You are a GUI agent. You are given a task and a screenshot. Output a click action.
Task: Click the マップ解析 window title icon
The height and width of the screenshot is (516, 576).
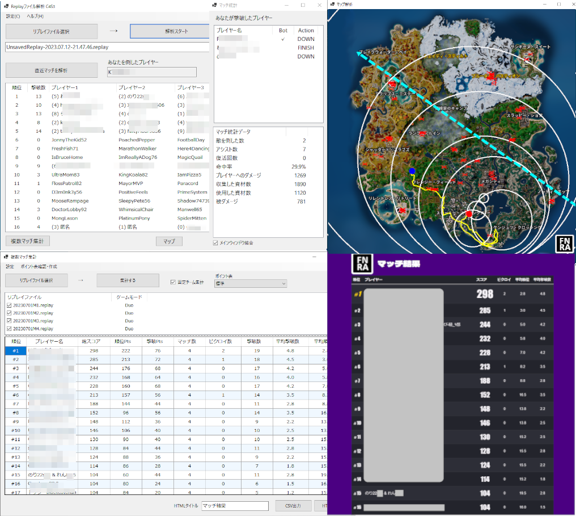pyautogui.click(x=332, y=4)
